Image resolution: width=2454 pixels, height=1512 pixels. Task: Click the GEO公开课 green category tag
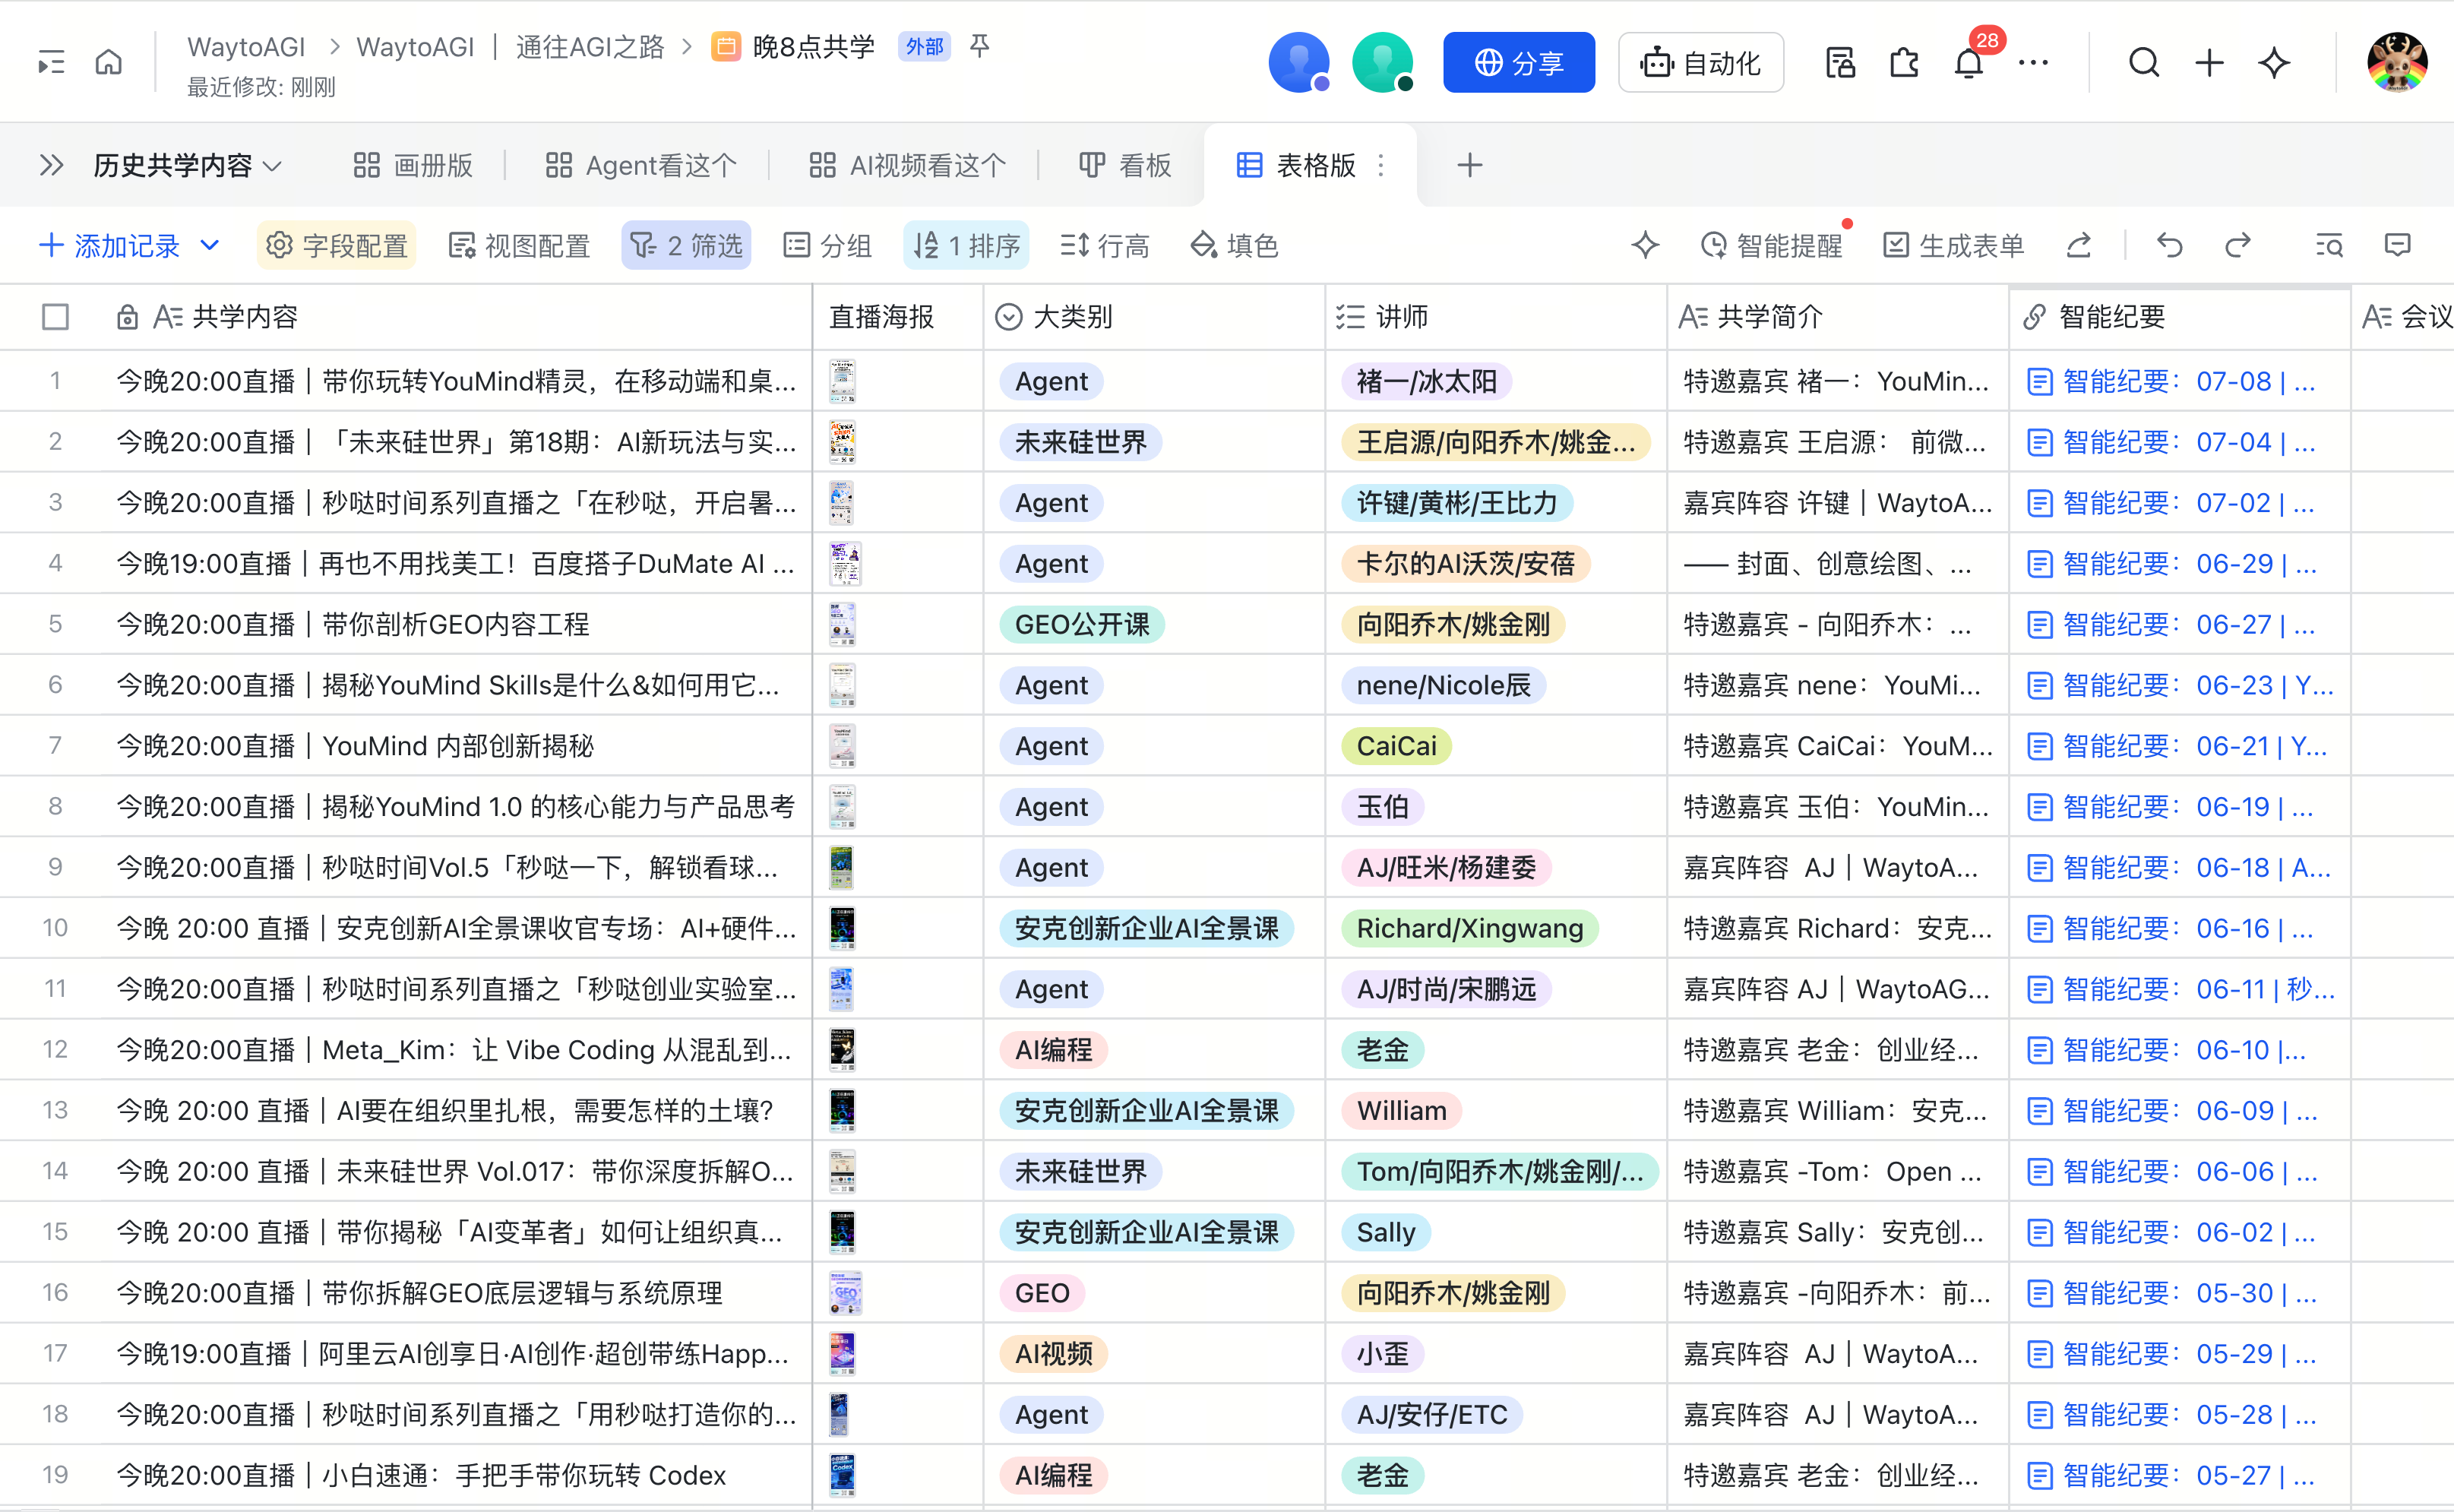click(x=1082, y=624)
